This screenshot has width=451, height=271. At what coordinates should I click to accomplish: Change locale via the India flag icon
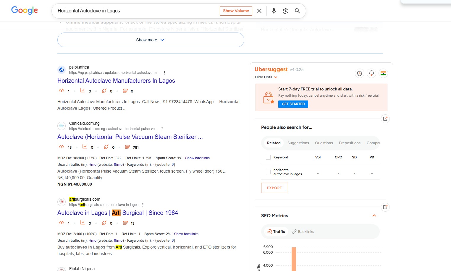point(383,73)
